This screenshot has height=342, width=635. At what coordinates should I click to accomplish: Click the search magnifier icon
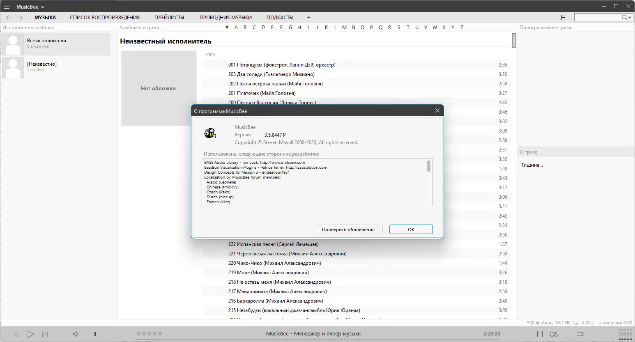(x=624, y=17)
